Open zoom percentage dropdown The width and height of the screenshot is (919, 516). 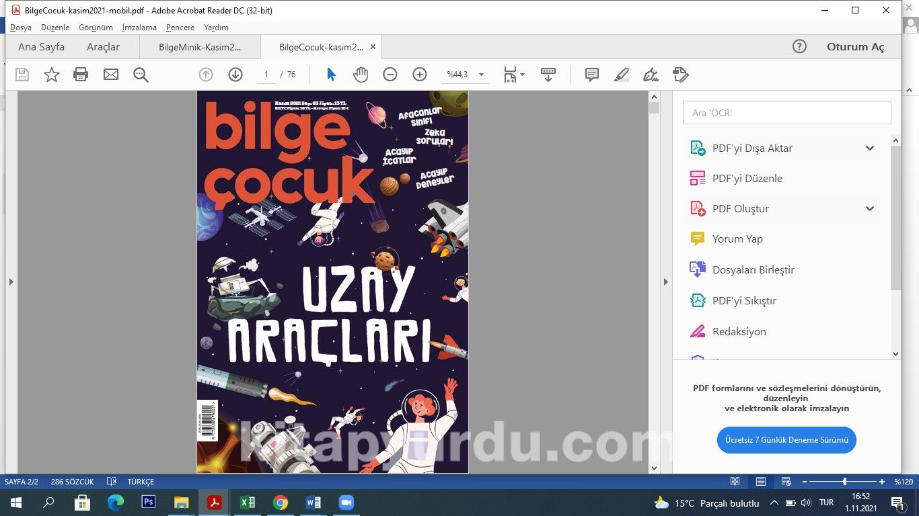pyautogui.click(x=481, y=75)
